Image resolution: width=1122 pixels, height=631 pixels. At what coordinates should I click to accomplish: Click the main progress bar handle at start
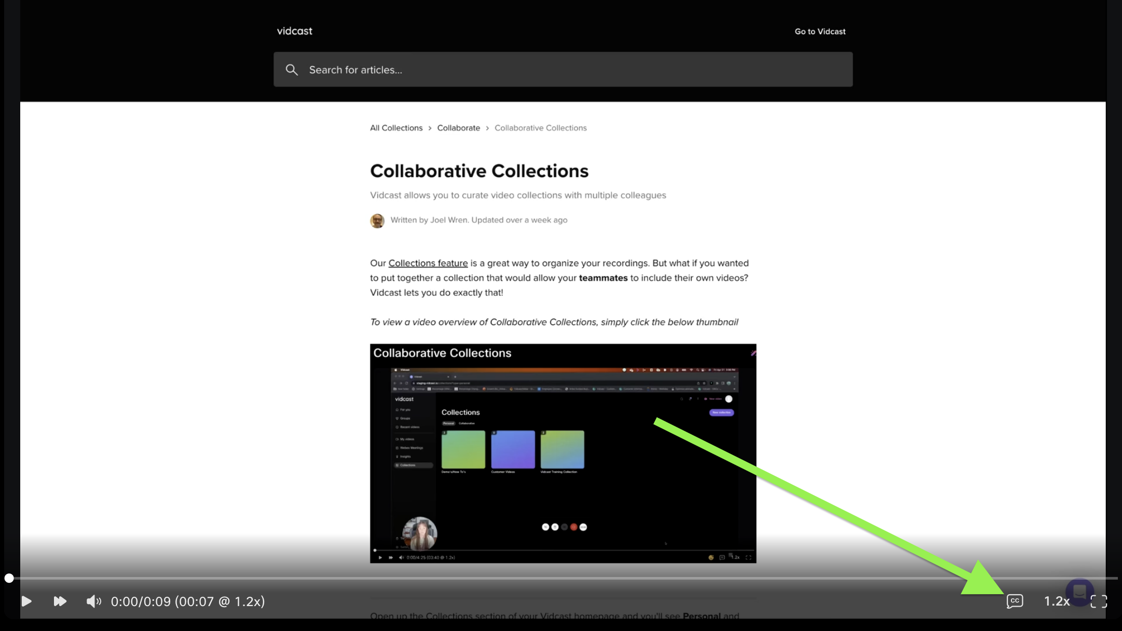pyautogui.click(x=9, y=578)
